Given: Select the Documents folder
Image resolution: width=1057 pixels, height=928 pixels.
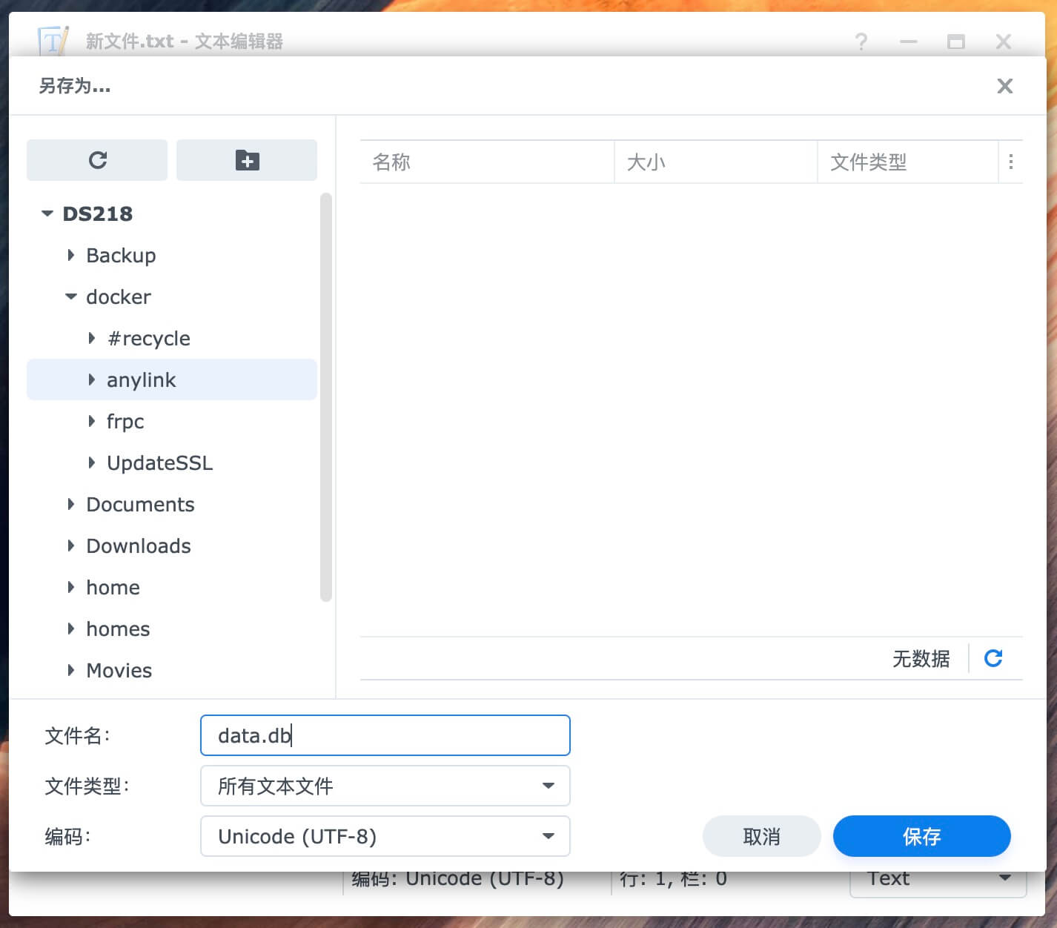Looking at the screenshot, I should [140, 504].
